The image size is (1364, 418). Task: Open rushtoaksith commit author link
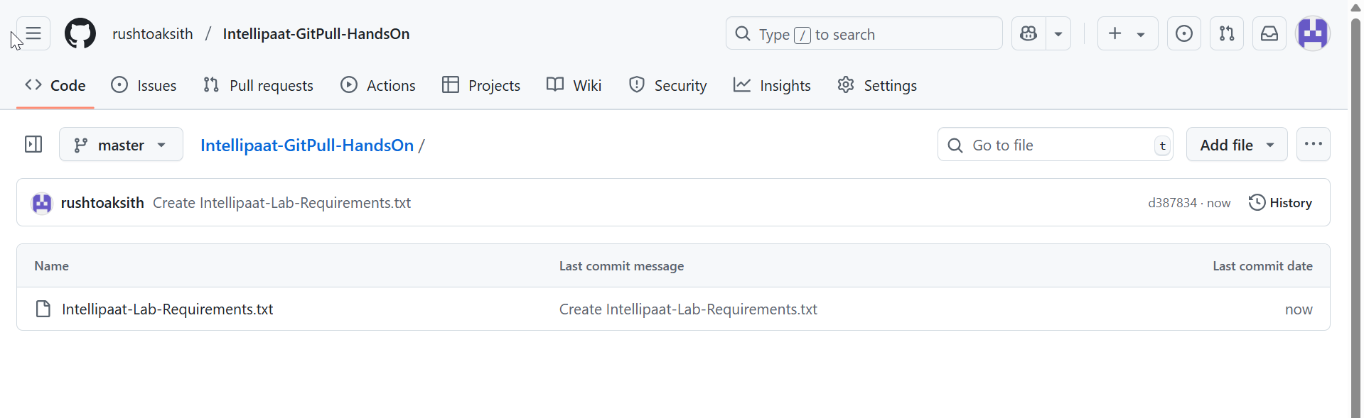(102, 203)
